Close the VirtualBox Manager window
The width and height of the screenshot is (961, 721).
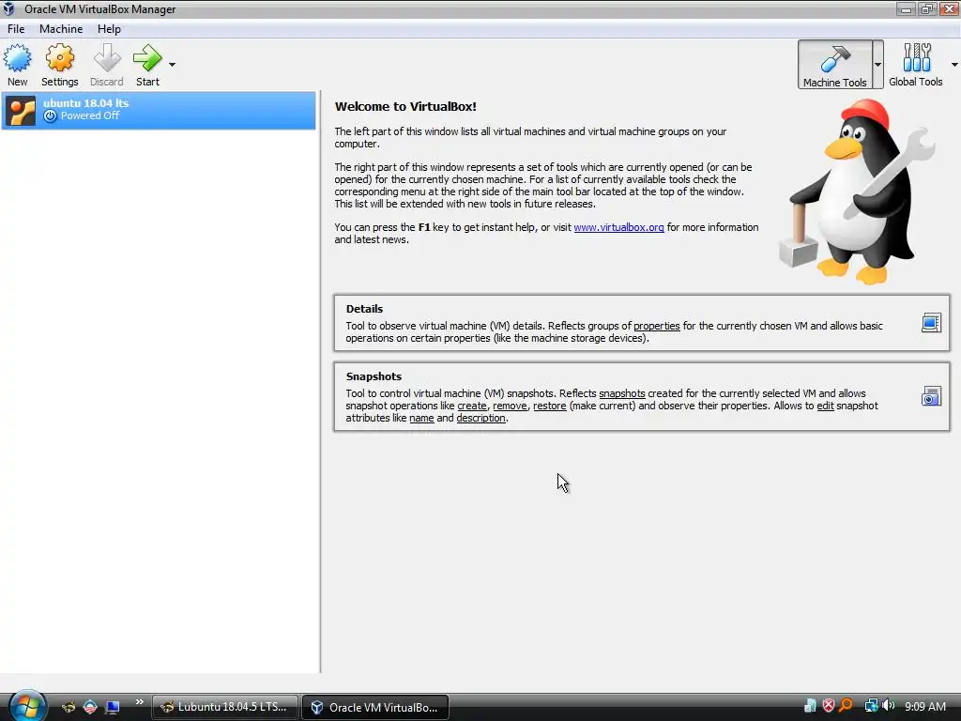(x=949, y=8)
